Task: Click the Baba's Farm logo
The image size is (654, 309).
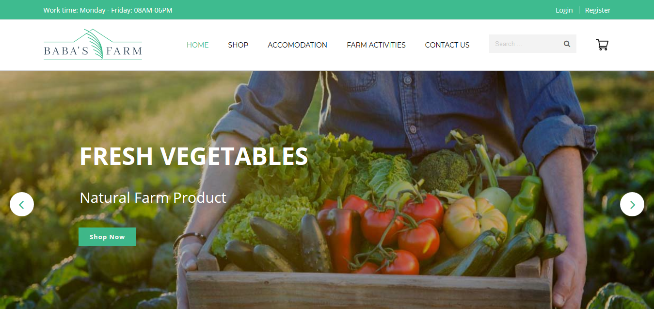Action: [x=93, y=45]
